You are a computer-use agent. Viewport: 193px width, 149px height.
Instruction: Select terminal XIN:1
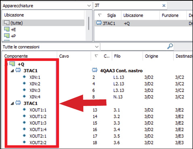tap(35, 77)
